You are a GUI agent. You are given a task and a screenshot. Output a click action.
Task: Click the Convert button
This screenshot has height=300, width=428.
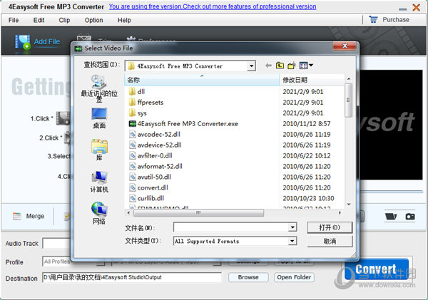(377, 269)
